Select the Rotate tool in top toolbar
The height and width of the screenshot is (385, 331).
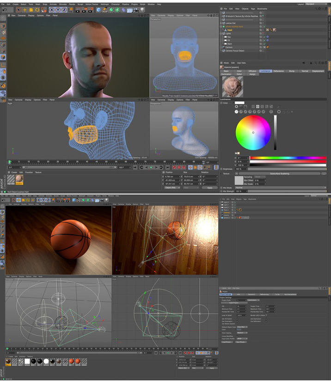point(37,9)
